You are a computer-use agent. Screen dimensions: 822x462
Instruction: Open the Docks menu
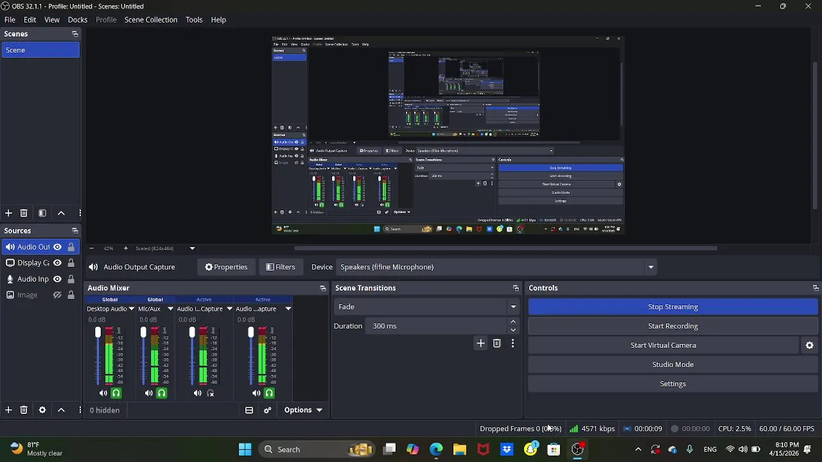click(78, 20)
